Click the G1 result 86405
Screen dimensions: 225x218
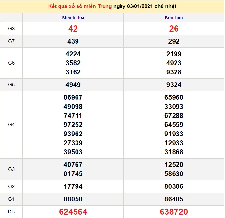[x=174, y=199]
